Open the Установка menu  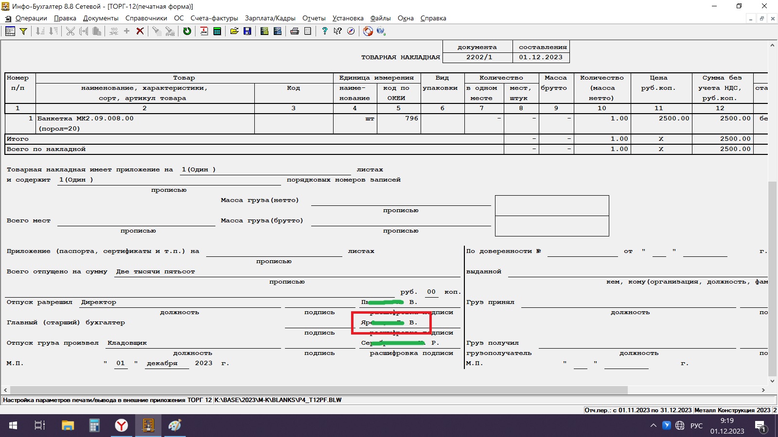coord(348,18)
